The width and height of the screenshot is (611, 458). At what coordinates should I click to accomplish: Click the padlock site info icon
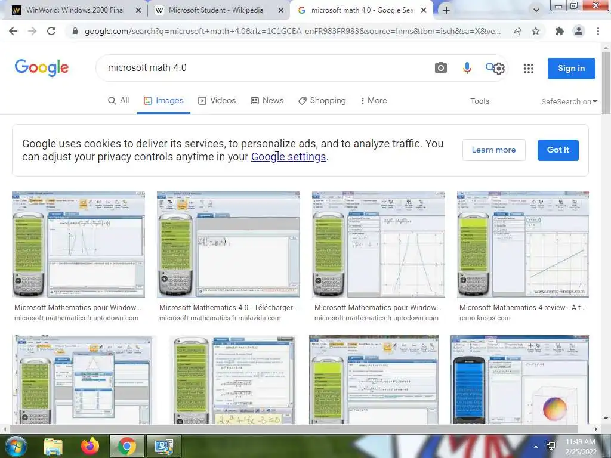(75, 31)
